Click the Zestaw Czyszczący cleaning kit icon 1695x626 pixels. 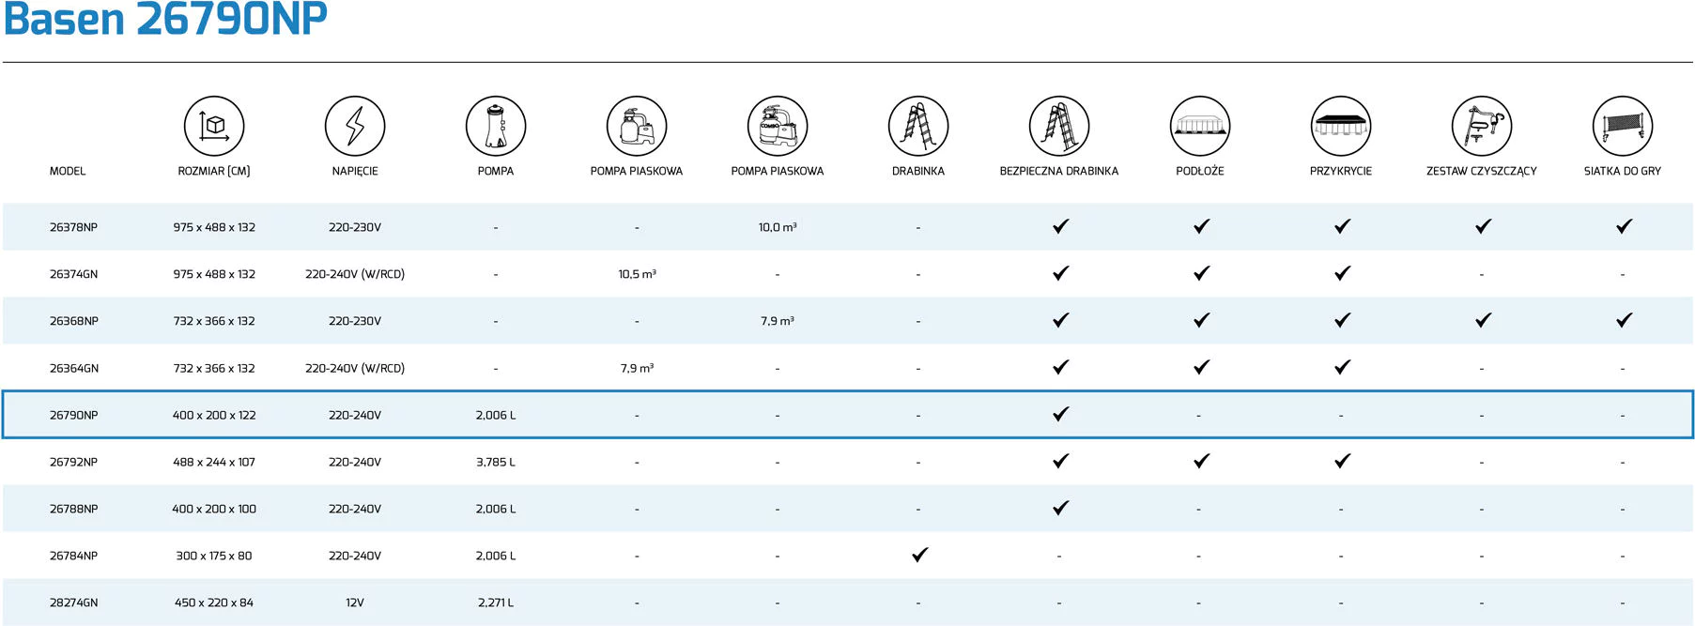[x=1482, y=126]
